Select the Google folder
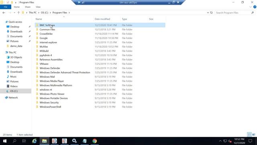The height and width of the screenshot is (145, 257). click(43, 38)
